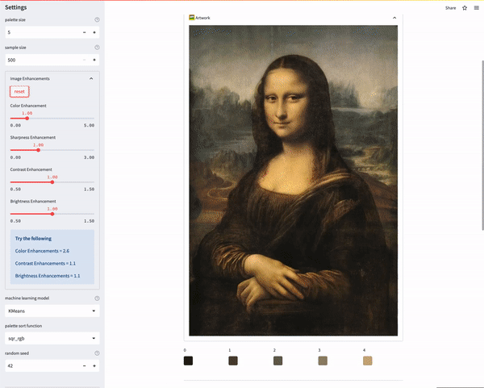
Task: Click the 'Brightness Enhancements = 1.1' hint text
Action: pyautogui.click(x=48, y=276)
